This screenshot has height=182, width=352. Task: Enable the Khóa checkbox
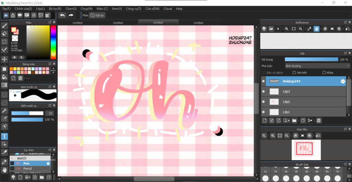324,73
